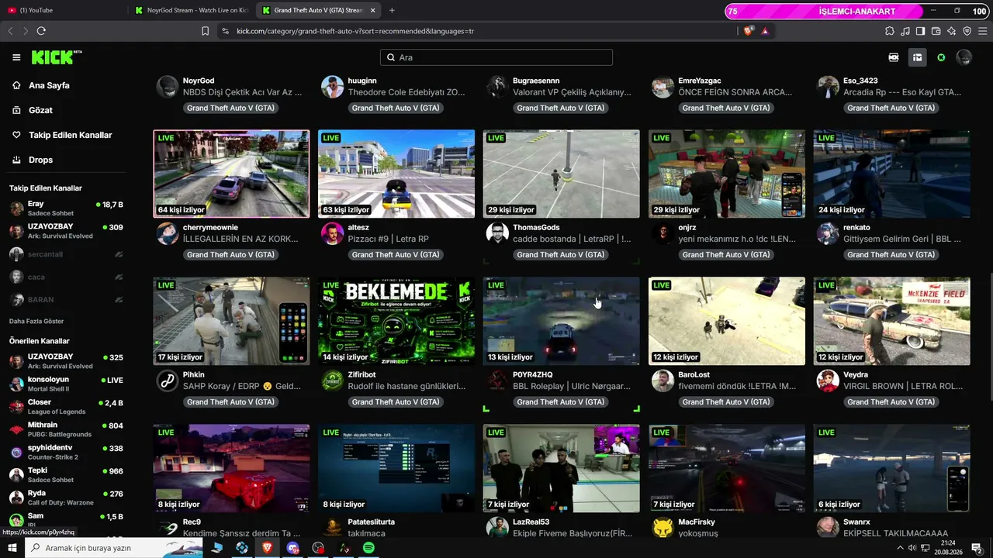Open the Closer recommended channel

(x=66, y=407)
